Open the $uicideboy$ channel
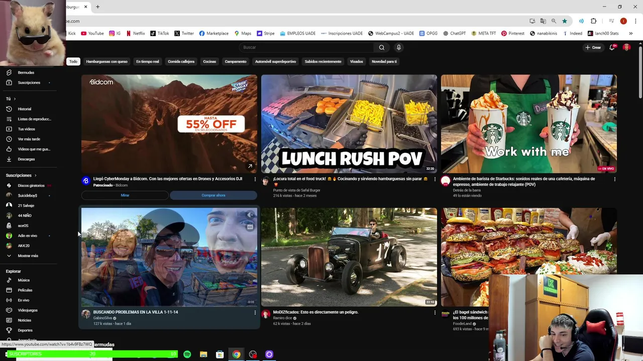 [x=29, y=196]
